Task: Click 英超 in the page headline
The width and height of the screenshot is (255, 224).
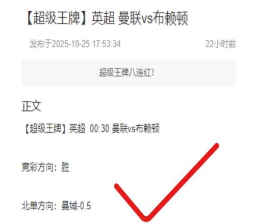Action: pos(104,18)
